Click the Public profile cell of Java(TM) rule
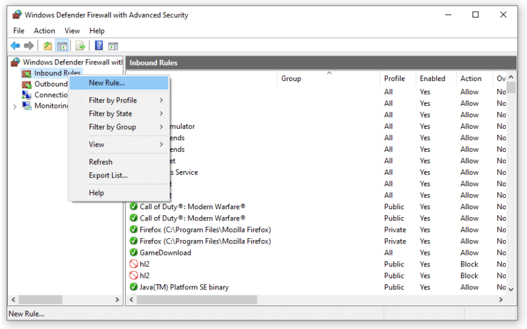This screenshot has height=329, width=527. point(394,287)
